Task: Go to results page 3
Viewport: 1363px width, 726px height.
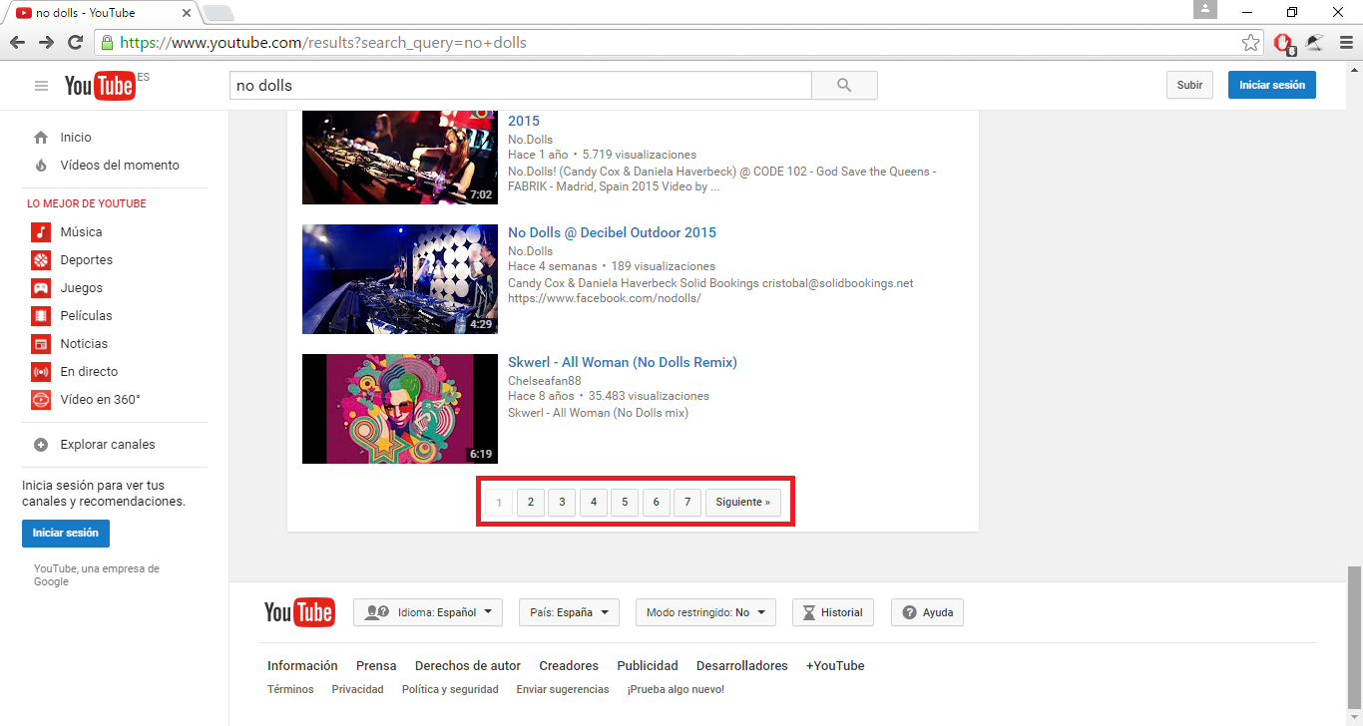Action: 562,503
